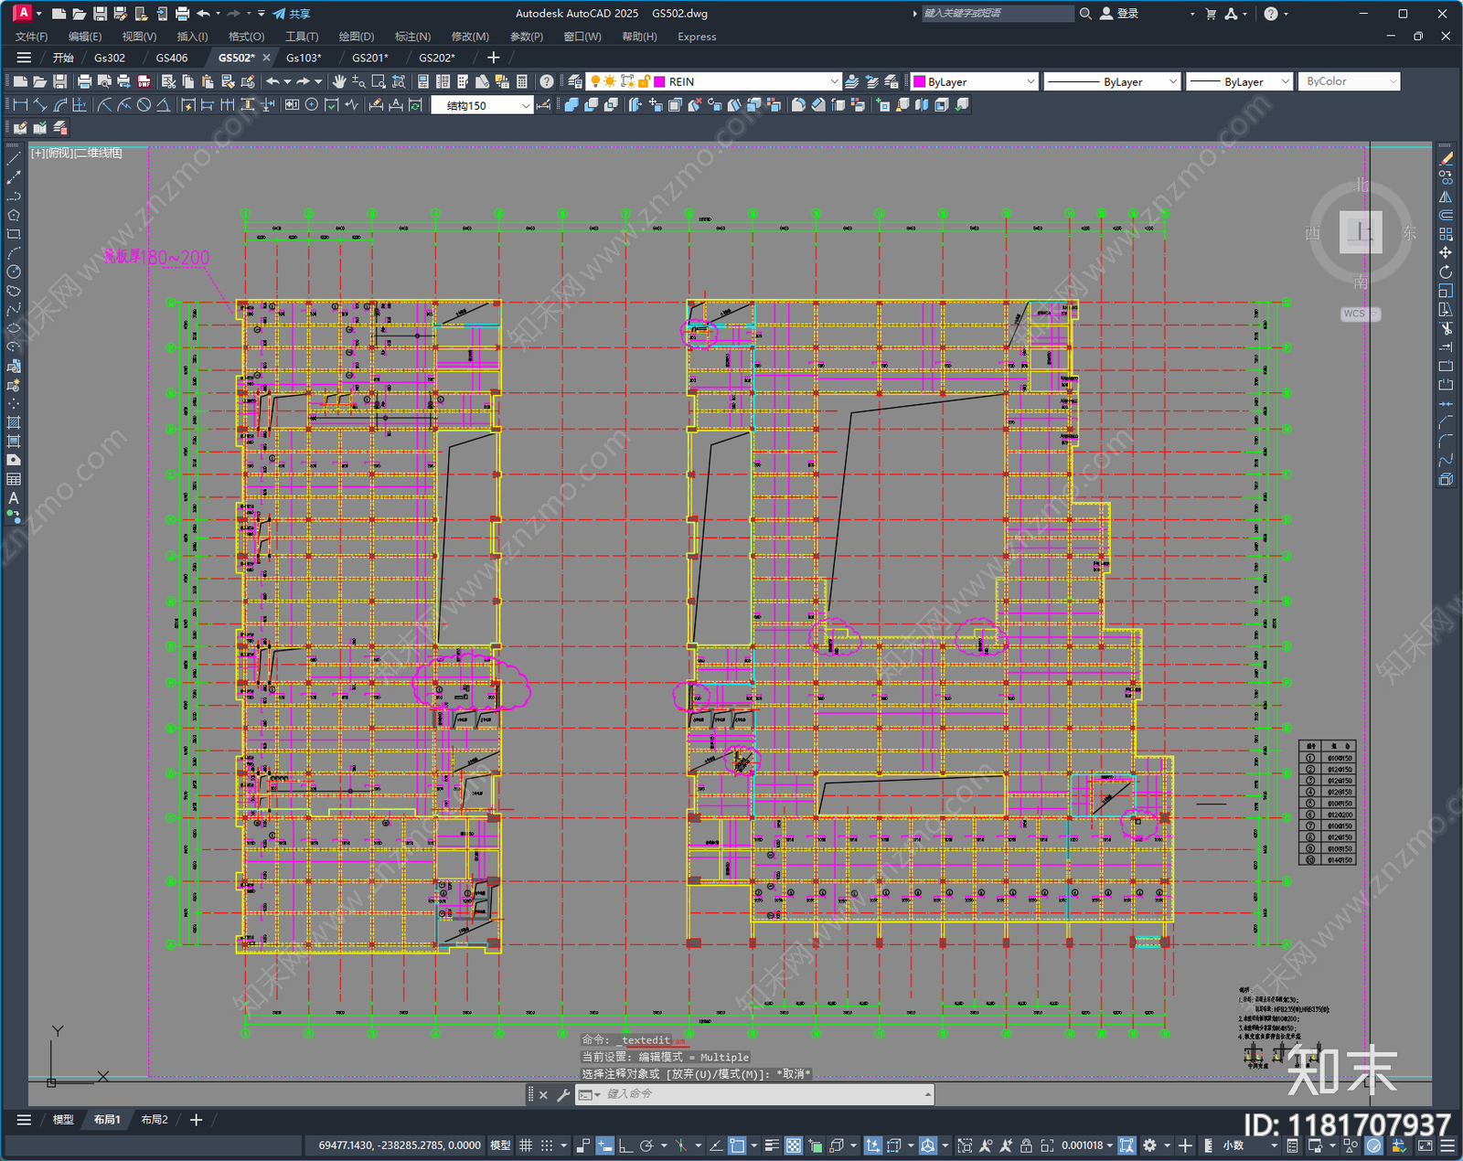1463x1161 pixels.
Task: Select the Mirror tool in right toolbar
Action: 1446,197
